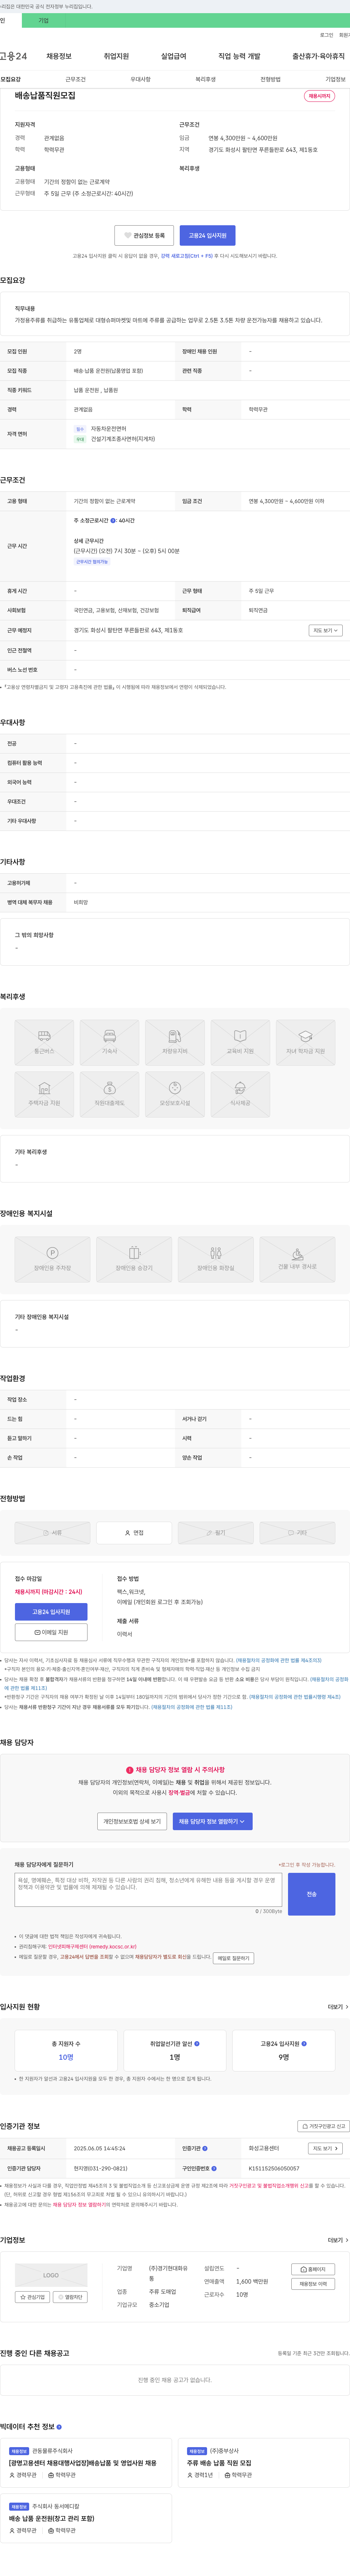The height and width of the screenshot is (2576, 350).
Task: Click the 모성보호시설 welfare icon
Action: [x=175, y=1095]
